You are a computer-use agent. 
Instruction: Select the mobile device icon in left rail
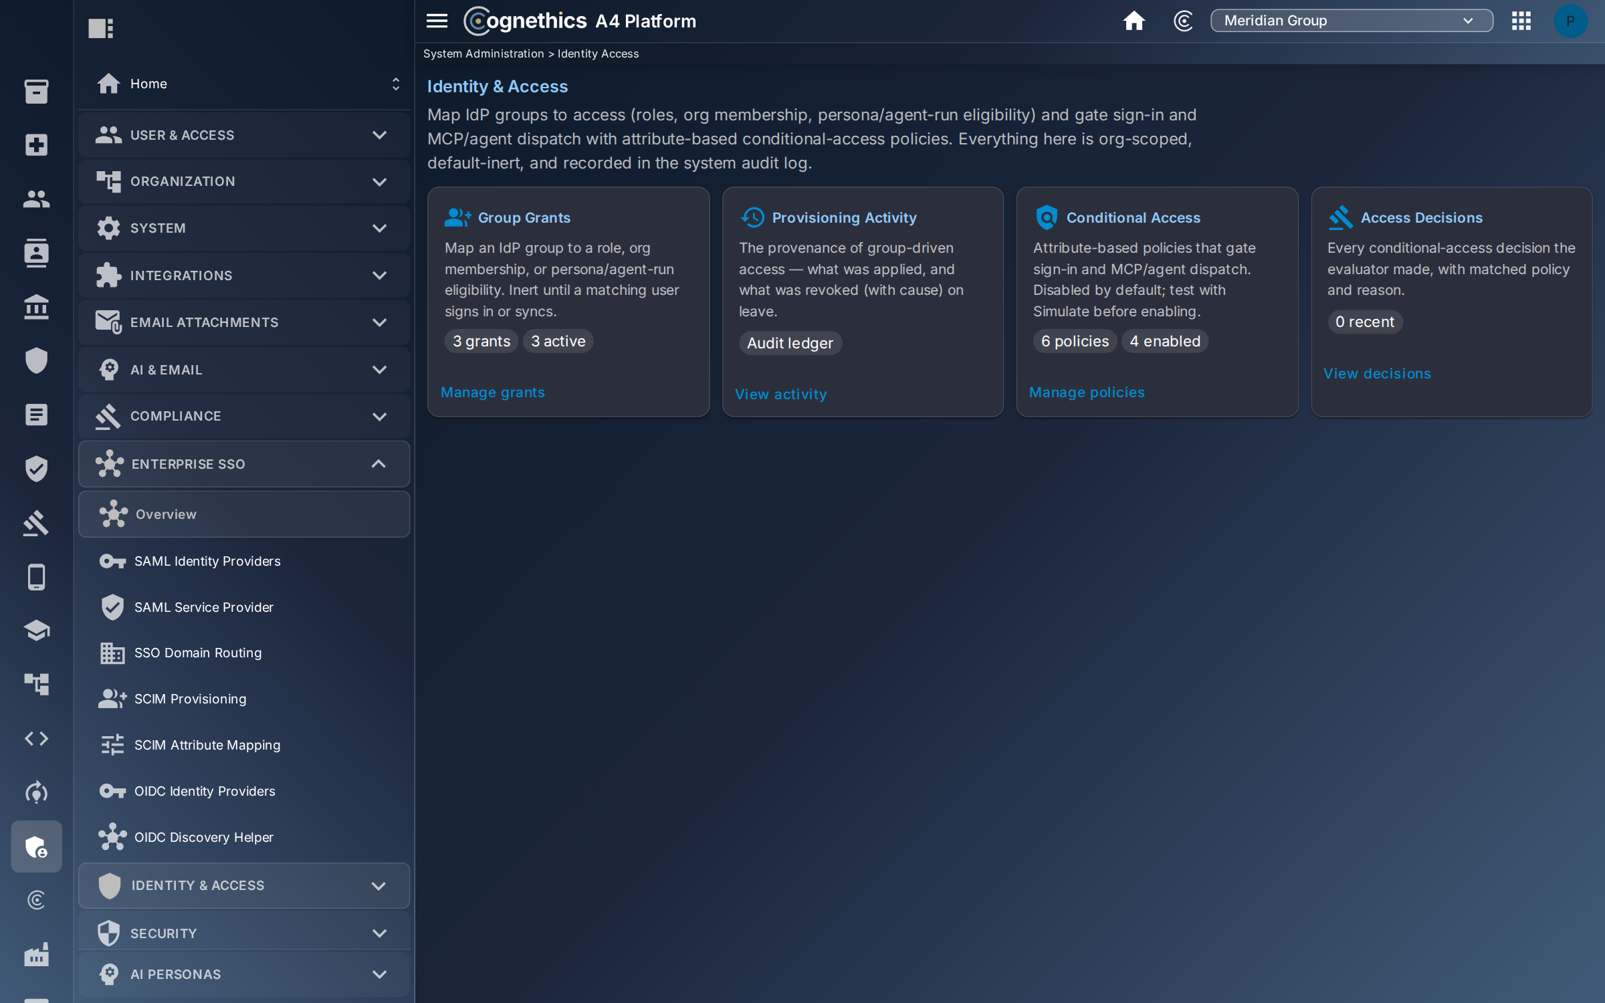click(x=36, y=577)
